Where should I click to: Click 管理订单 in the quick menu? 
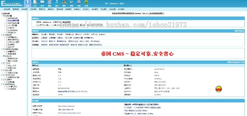pyautogui.click(x=74, y=45)
